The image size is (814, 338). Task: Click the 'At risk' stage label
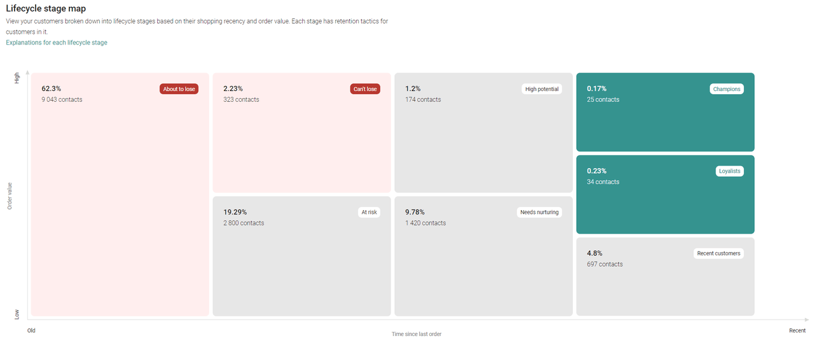coord(369,213)
